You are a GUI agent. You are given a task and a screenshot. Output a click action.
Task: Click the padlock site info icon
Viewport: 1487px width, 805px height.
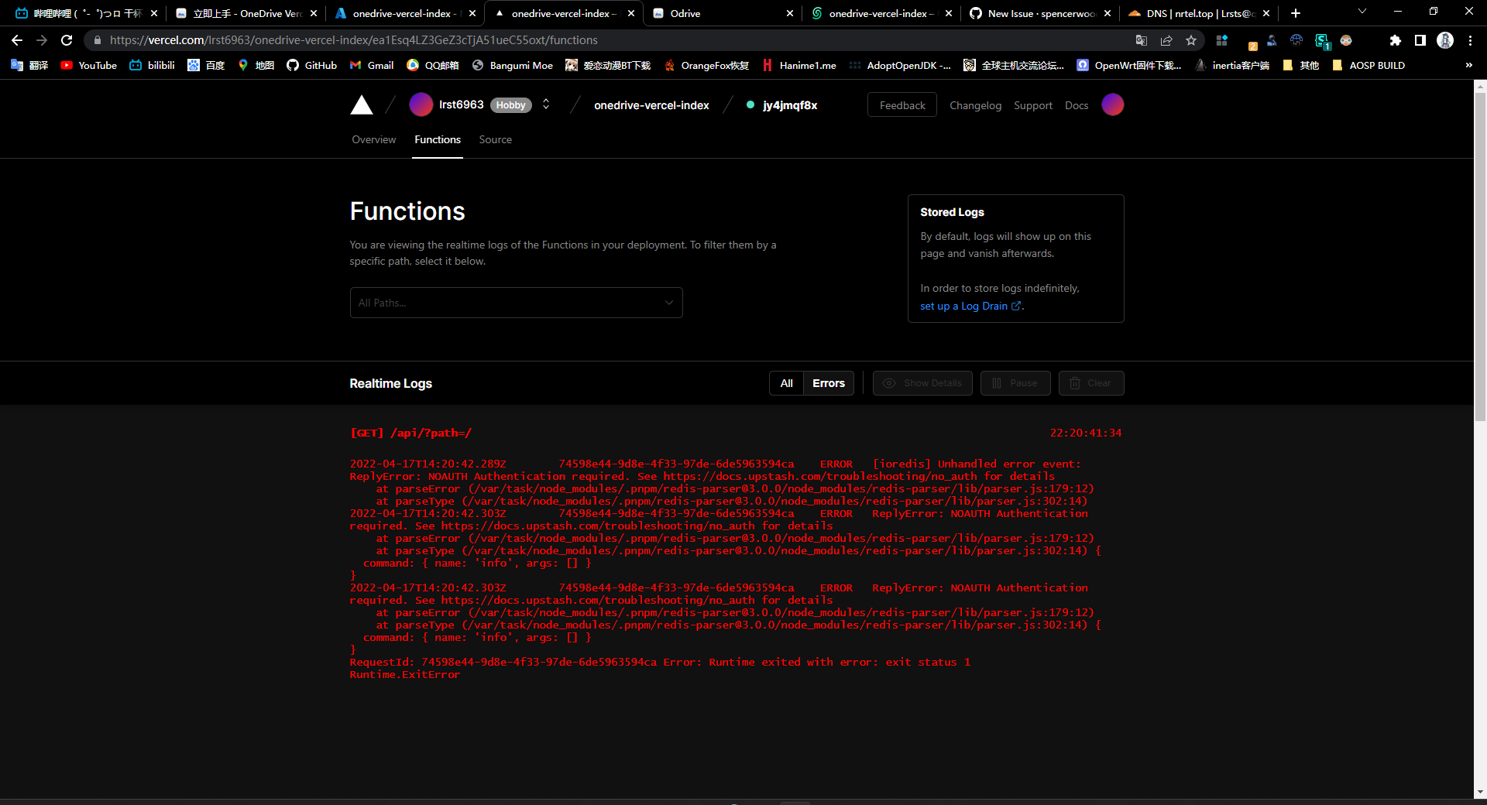(97, 40)
